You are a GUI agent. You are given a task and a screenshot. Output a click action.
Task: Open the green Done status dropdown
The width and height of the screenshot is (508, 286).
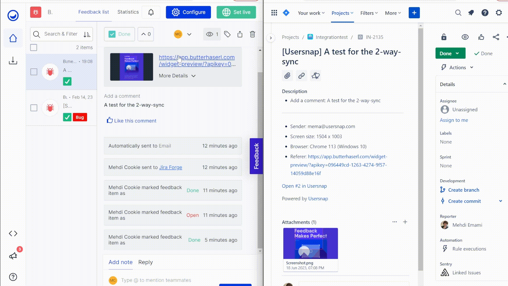(x=450, y=53)
